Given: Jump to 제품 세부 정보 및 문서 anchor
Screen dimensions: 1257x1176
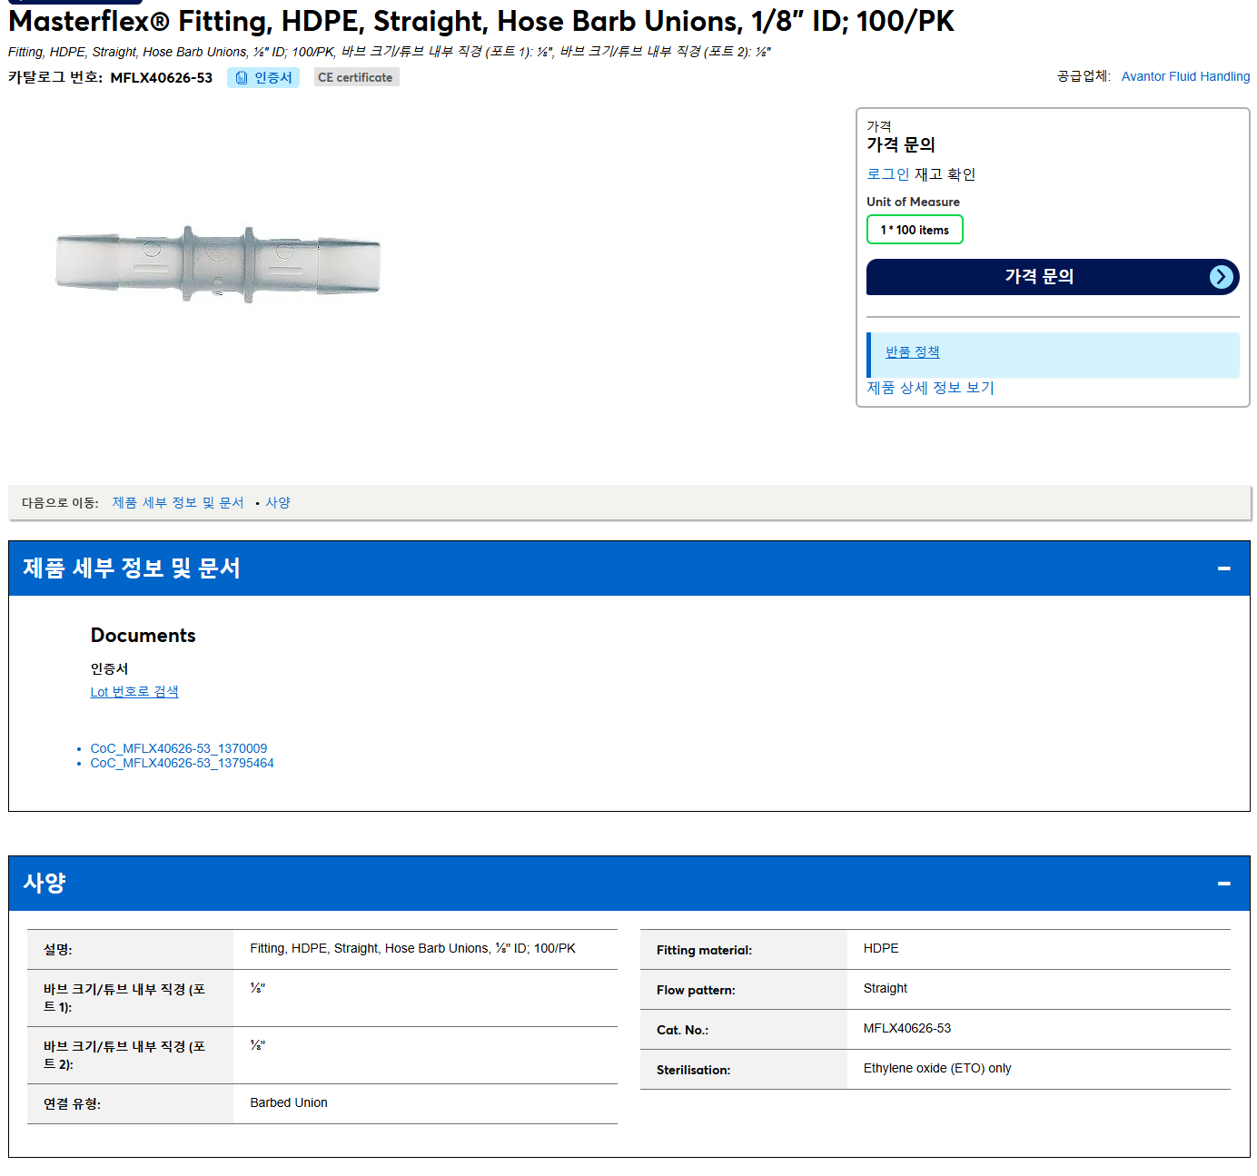Looking at the screenshot, I should coord(178,502).
